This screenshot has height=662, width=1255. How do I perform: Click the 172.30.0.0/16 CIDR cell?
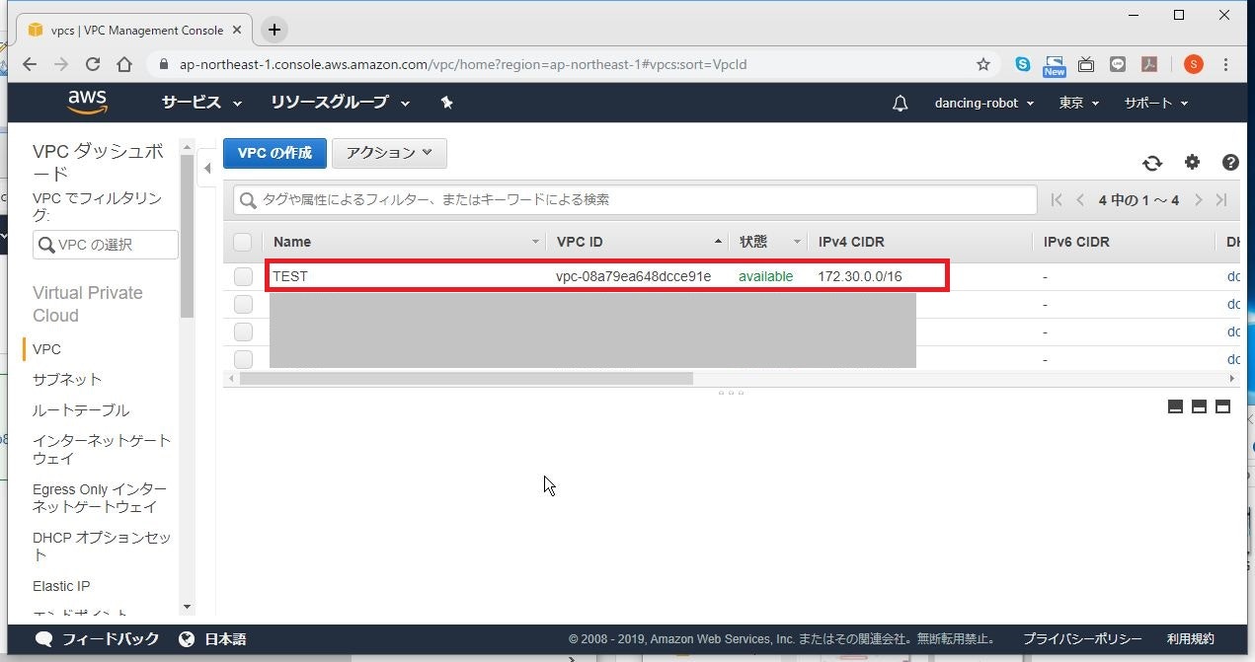[x=860, y=276]
